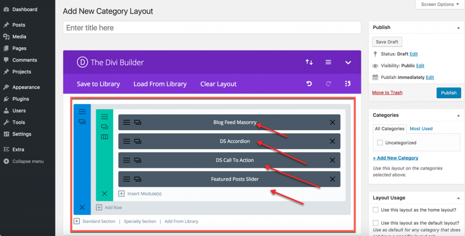This screenshot has height=236, width=465.
Task: Click Clear Layout
Action: pos(218,84)
